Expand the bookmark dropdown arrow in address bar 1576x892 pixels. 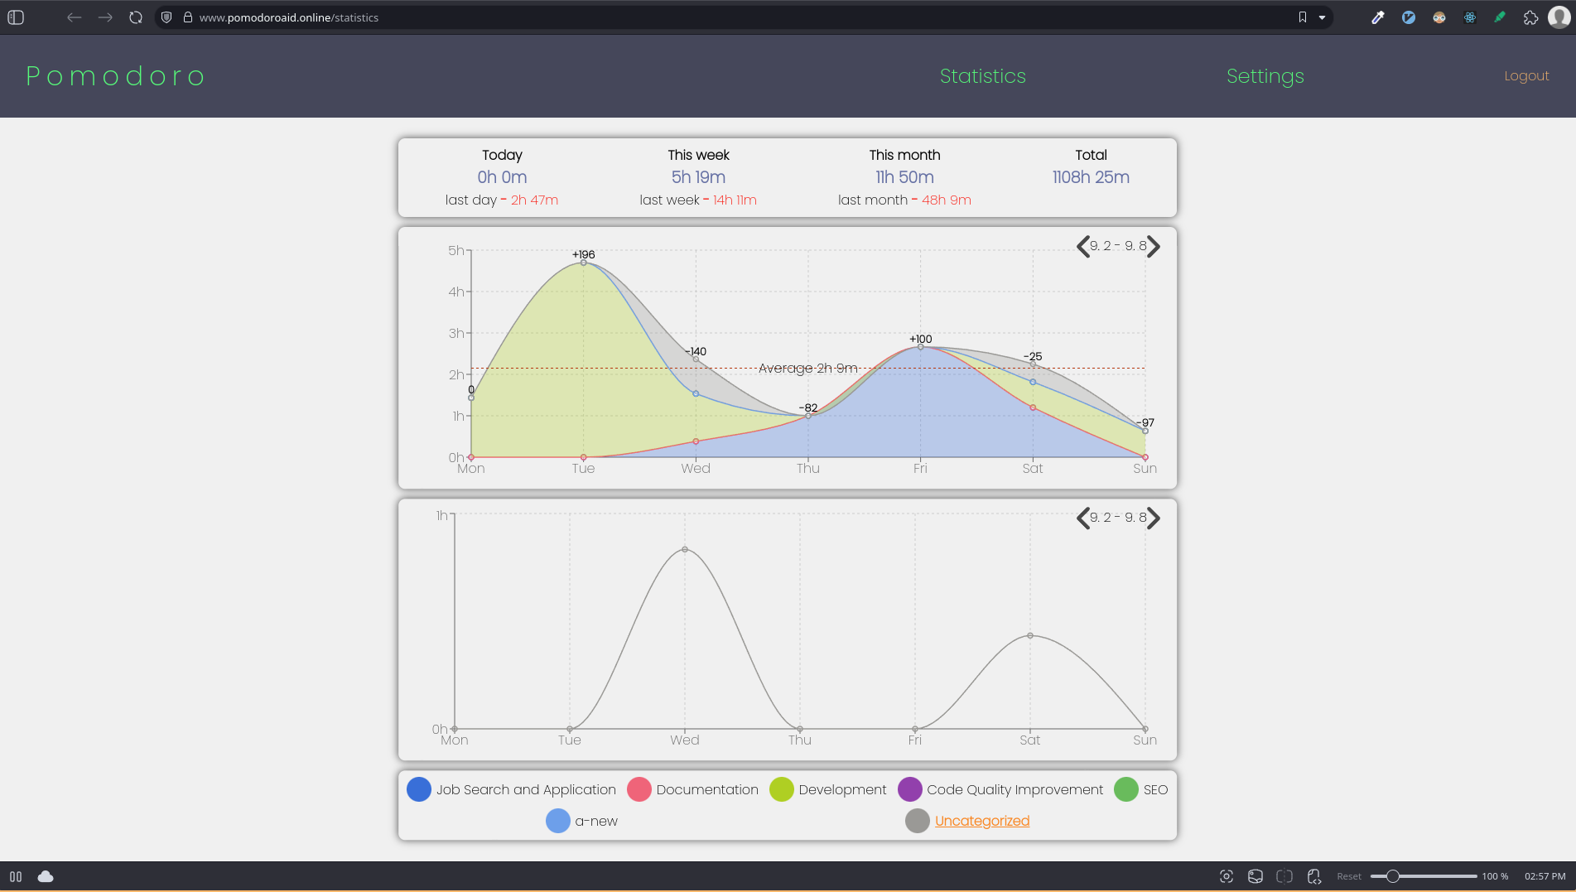point(1322,17)
